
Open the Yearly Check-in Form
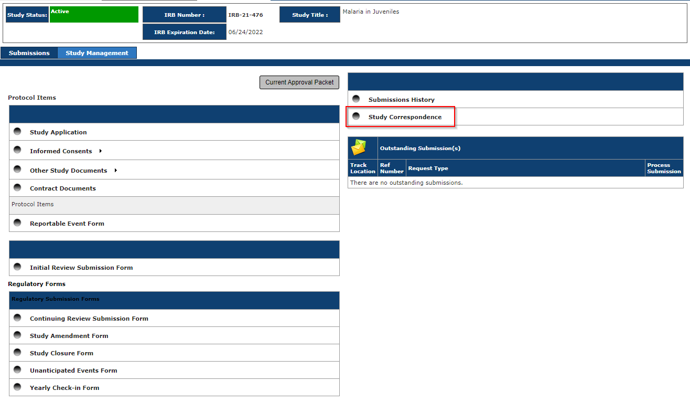coord(64,388)
